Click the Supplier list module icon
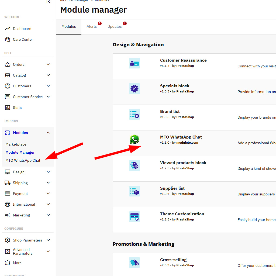276x276 pixels. coord(134,191)
